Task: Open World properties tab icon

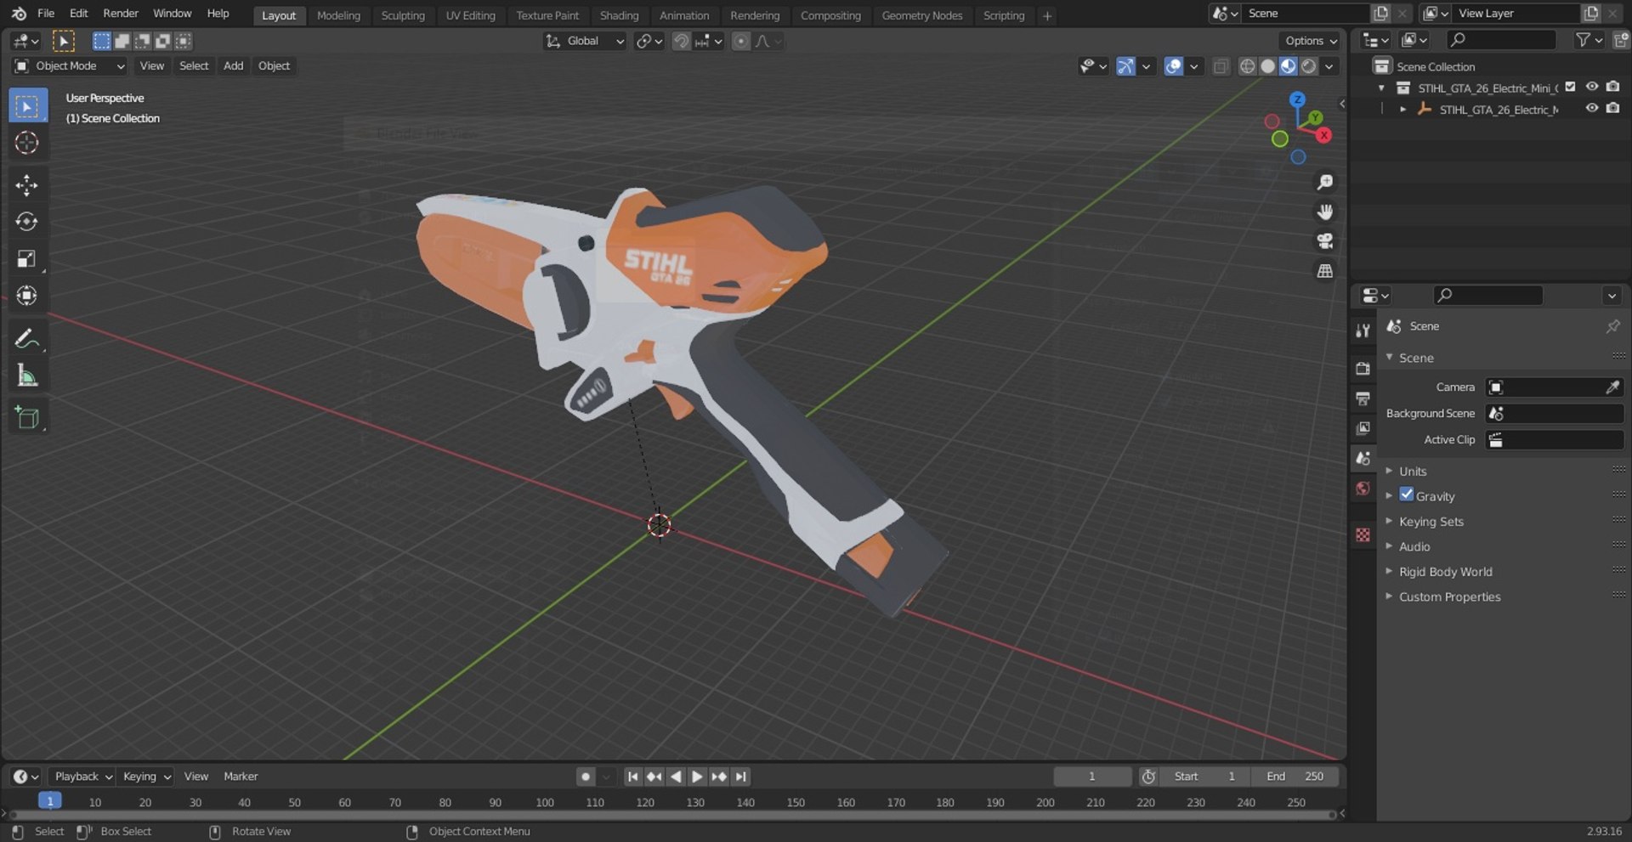Action: point(1363,488)
